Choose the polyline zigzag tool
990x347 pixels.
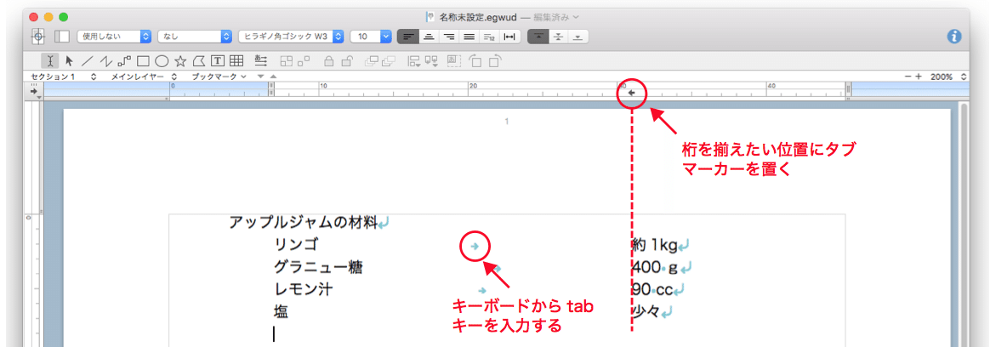tap(106, 60)
